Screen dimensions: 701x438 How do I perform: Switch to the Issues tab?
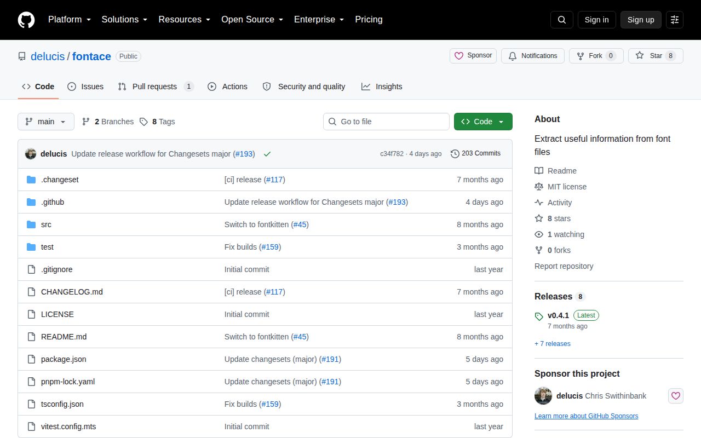pyautogui.click(x=85, y=87)
